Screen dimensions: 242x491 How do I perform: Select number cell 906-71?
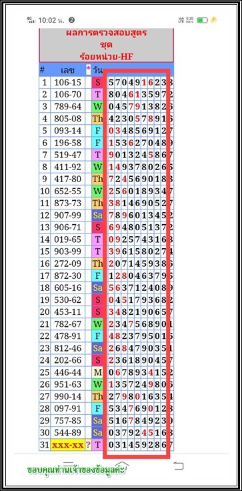tap(67, 227)
